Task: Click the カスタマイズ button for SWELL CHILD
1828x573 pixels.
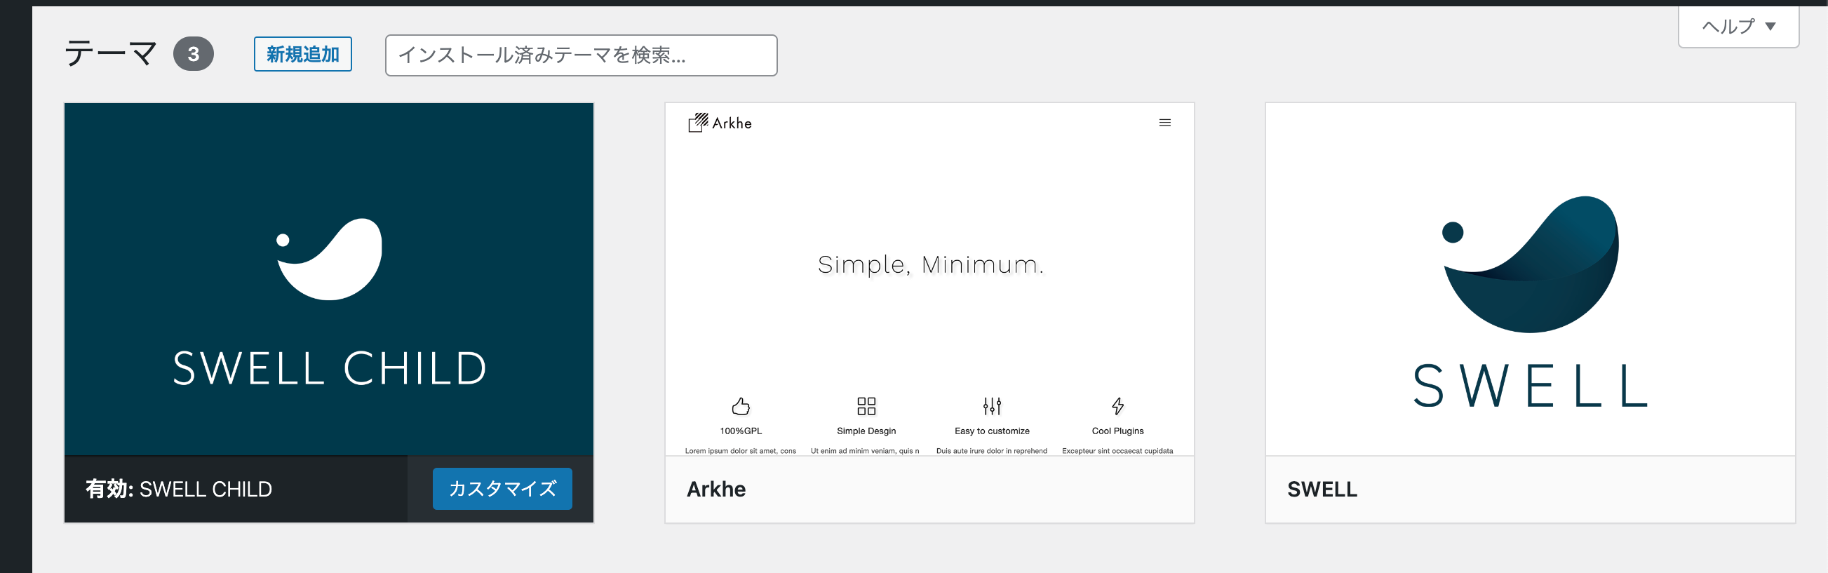Action: [502, 489]
